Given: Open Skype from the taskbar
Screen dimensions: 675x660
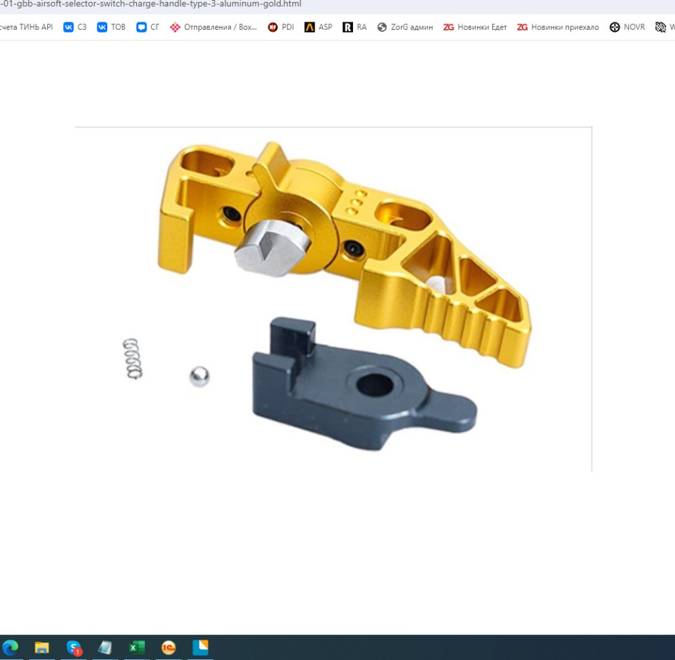Looking at the screenshot, I should [74, 647].
